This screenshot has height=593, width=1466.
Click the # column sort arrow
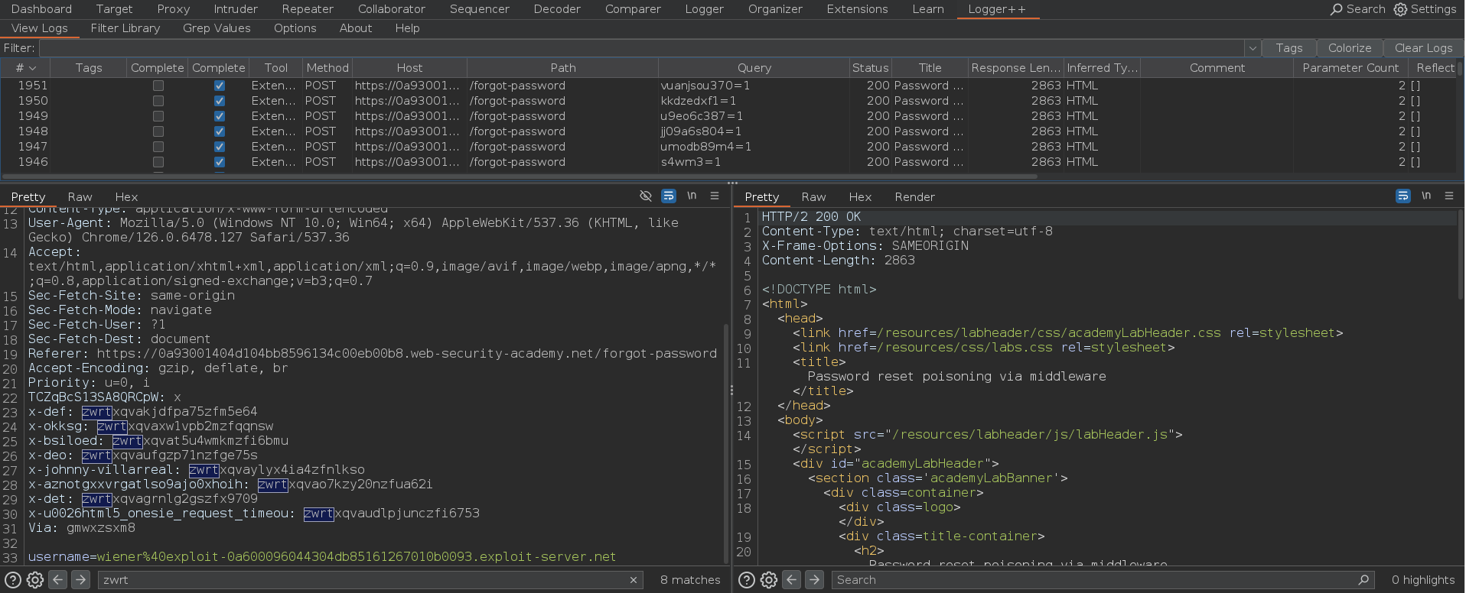[x=32, y=68]
